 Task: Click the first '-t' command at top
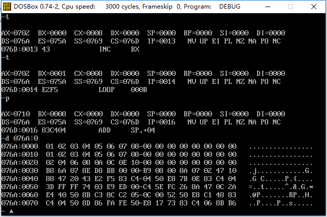(x=6, y=17)
